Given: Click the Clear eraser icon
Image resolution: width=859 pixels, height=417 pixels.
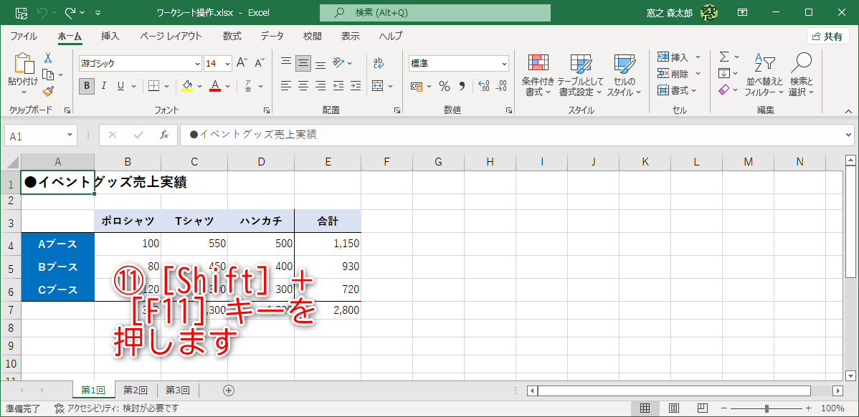Looking at the screenshot, I should tap(723, 90).
